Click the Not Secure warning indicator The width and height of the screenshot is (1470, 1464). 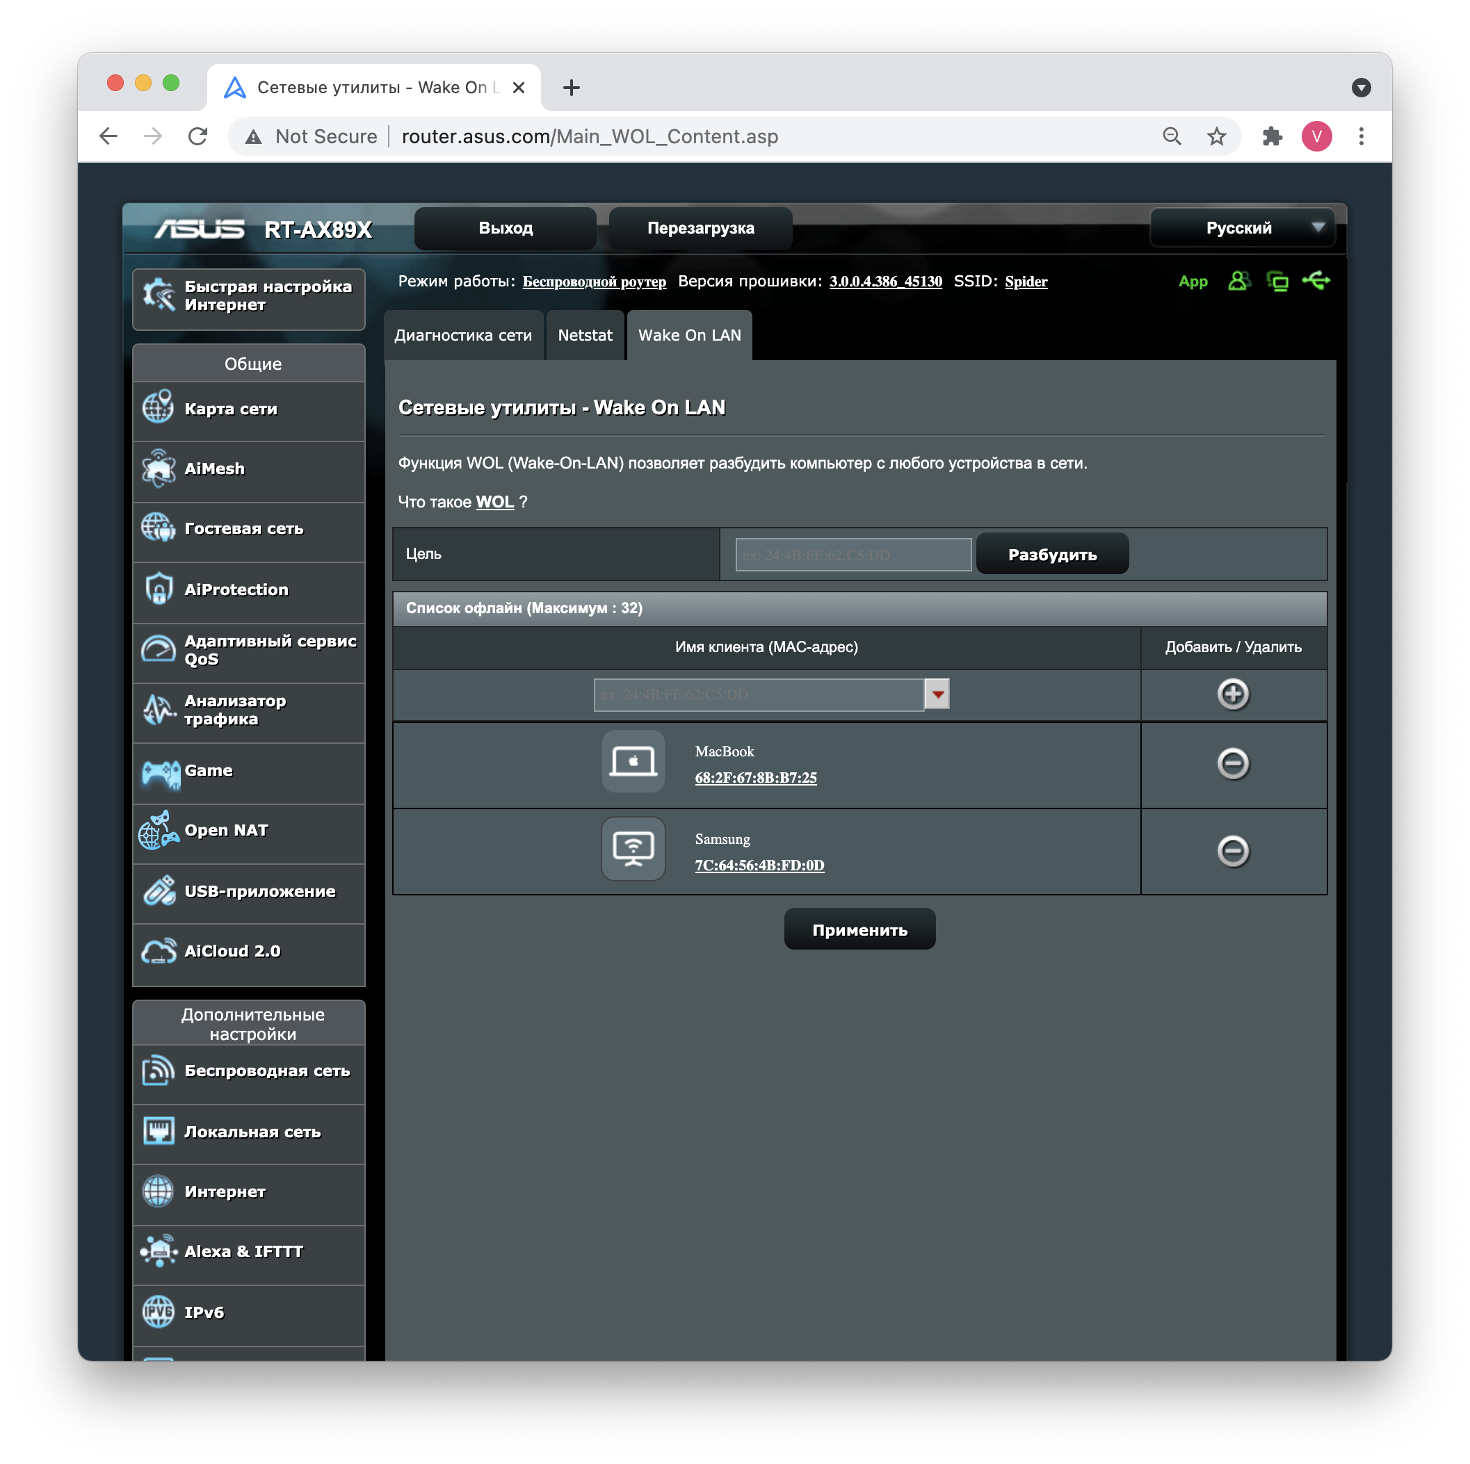click(312, 136)
